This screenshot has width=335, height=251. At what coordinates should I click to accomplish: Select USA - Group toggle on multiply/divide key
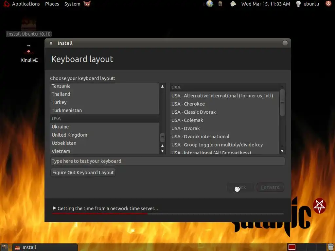click(x=224, y=145)
